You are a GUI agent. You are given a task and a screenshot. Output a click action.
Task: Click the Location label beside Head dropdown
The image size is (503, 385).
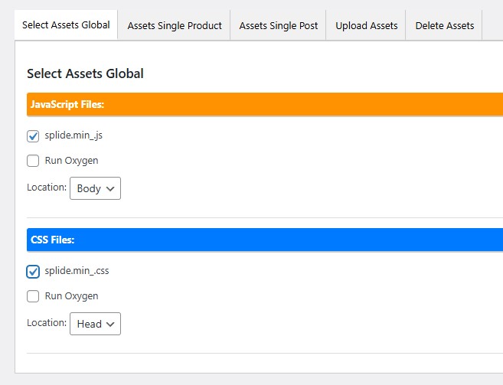[46, 323]
